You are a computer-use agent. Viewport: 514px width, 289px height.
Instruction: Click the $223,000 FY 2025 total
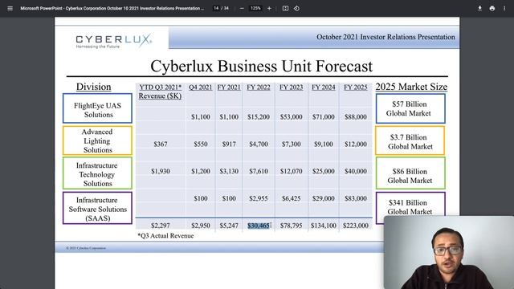click(356, 226)
